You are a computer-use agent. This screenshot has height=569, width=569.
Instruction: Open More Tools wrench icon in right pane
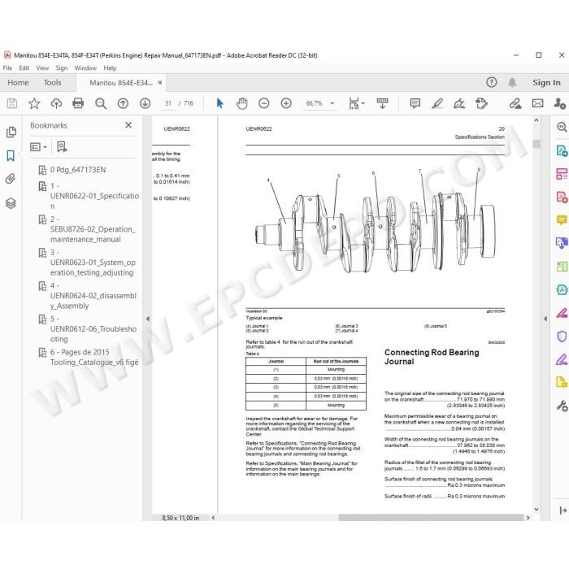point(562,406)
